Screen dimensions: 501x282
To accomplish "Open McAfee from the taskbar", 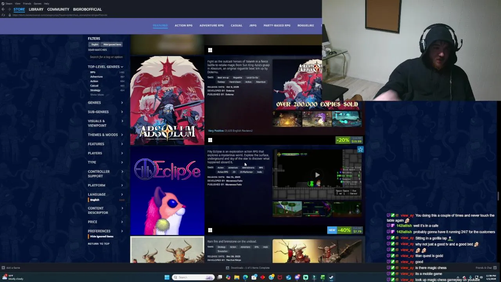I will click(280, 277).
